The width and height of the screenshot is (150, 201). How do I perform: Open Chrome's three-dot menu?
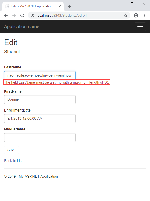144,15
